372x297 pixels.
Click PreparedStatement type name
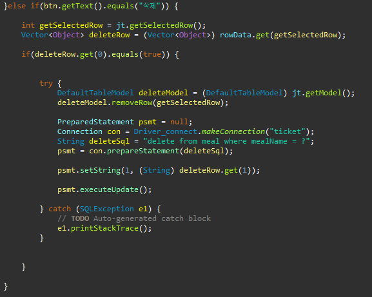pos(95,122)
